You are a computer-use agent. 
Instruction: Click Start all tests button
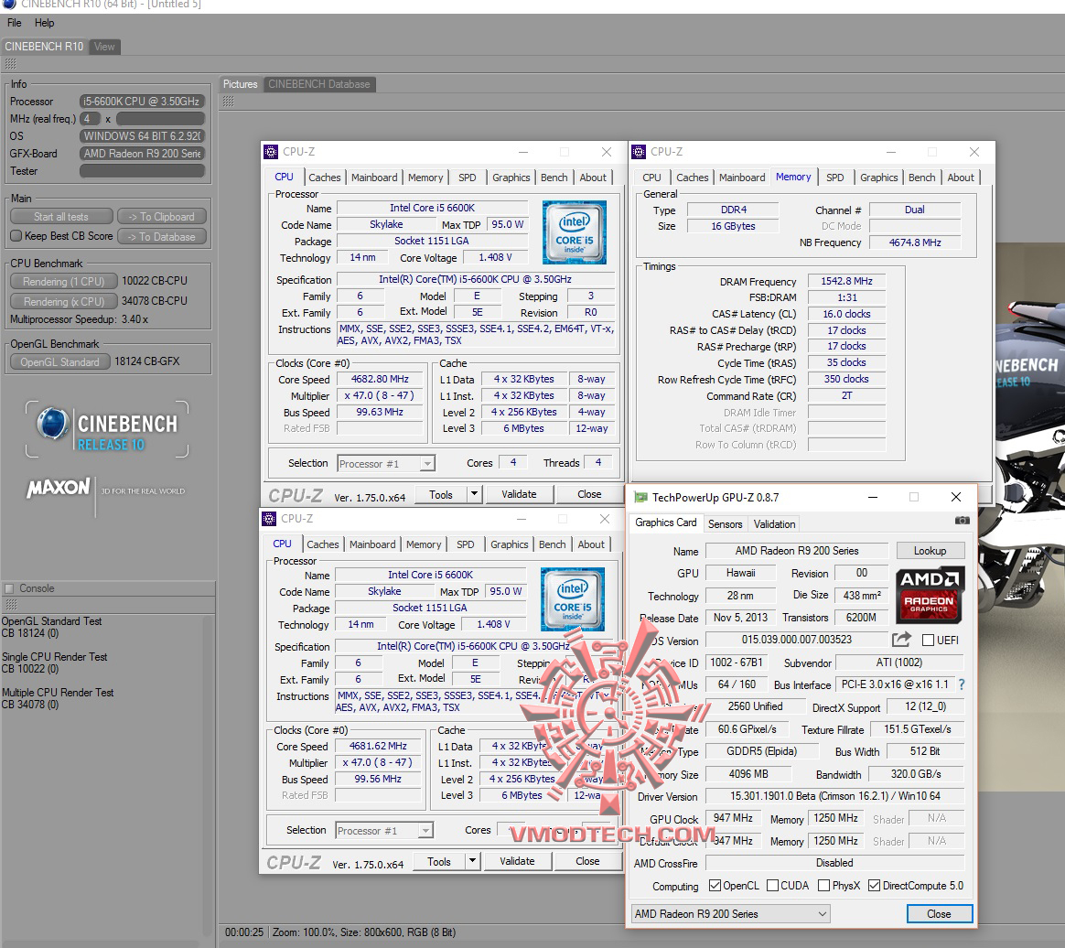click(61, 217)
